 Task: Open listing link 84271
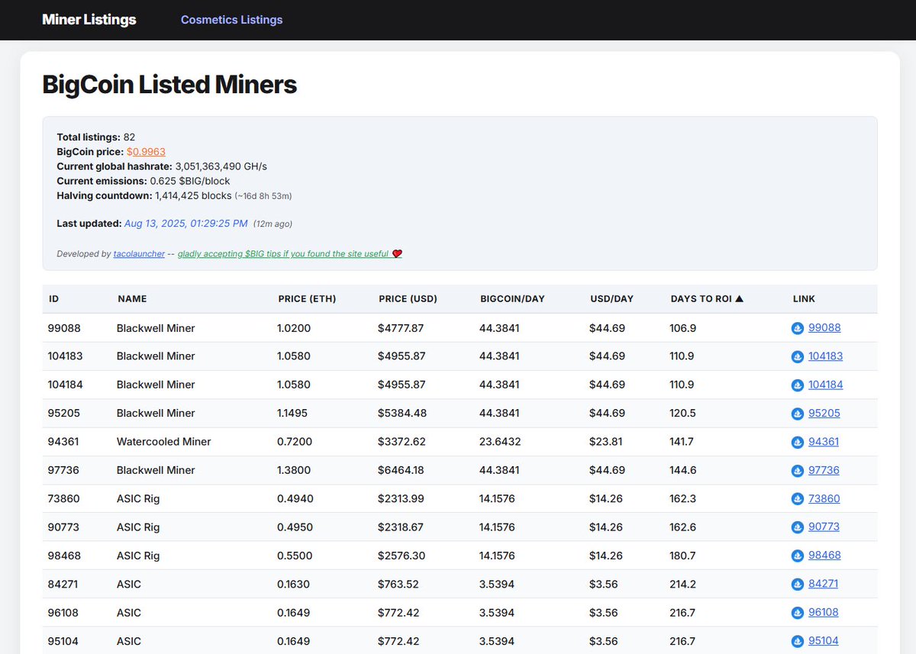click(823, 584)
